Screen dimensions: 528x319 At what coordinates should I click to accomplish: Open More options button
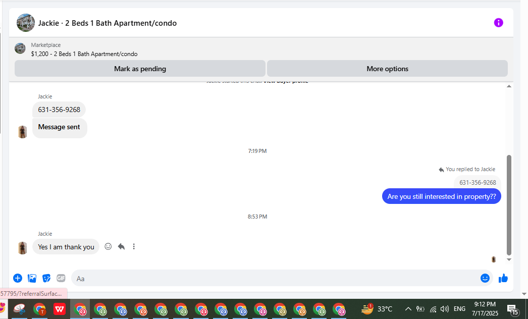(x=387, y=69)
